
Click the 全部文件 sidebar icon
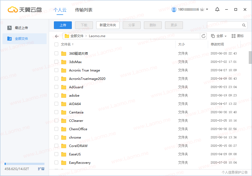tap(9, 38)
